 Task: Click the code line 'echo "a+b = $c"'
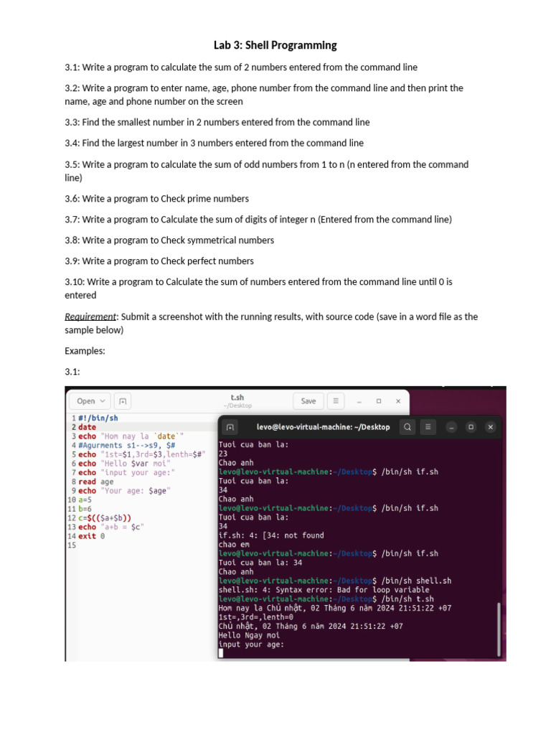(x=111, y=528)
